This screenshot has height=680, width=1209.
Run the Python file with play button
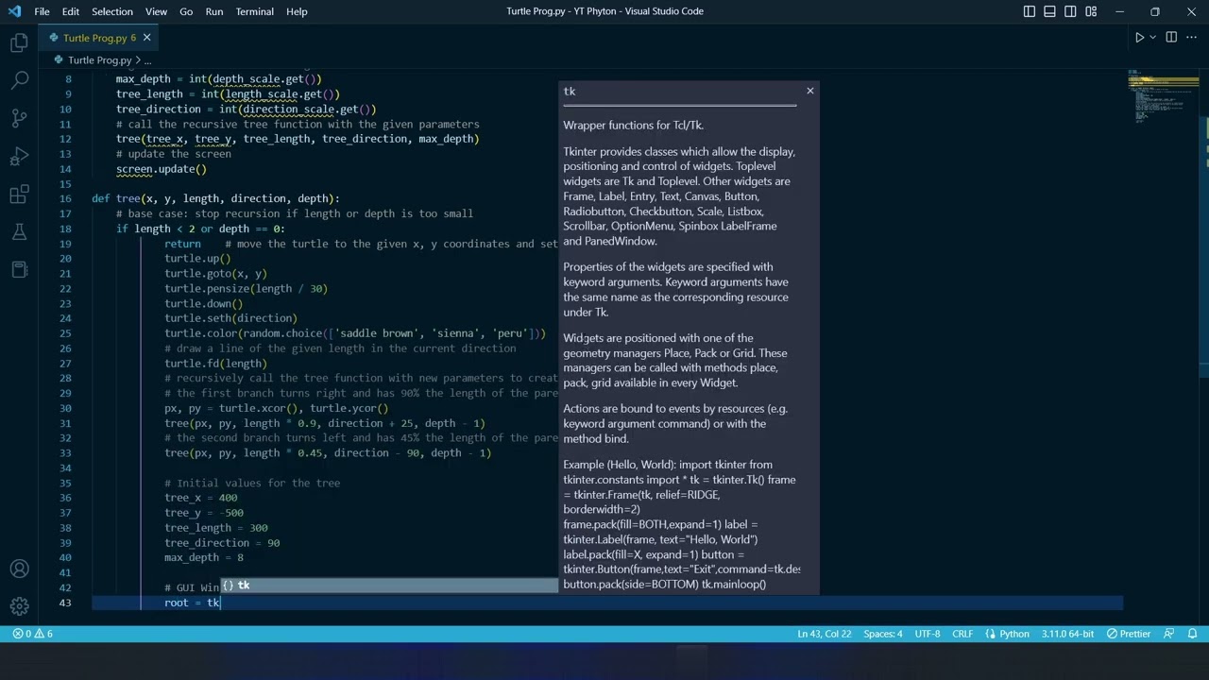pyautogui.click(x=1139, y=38)
